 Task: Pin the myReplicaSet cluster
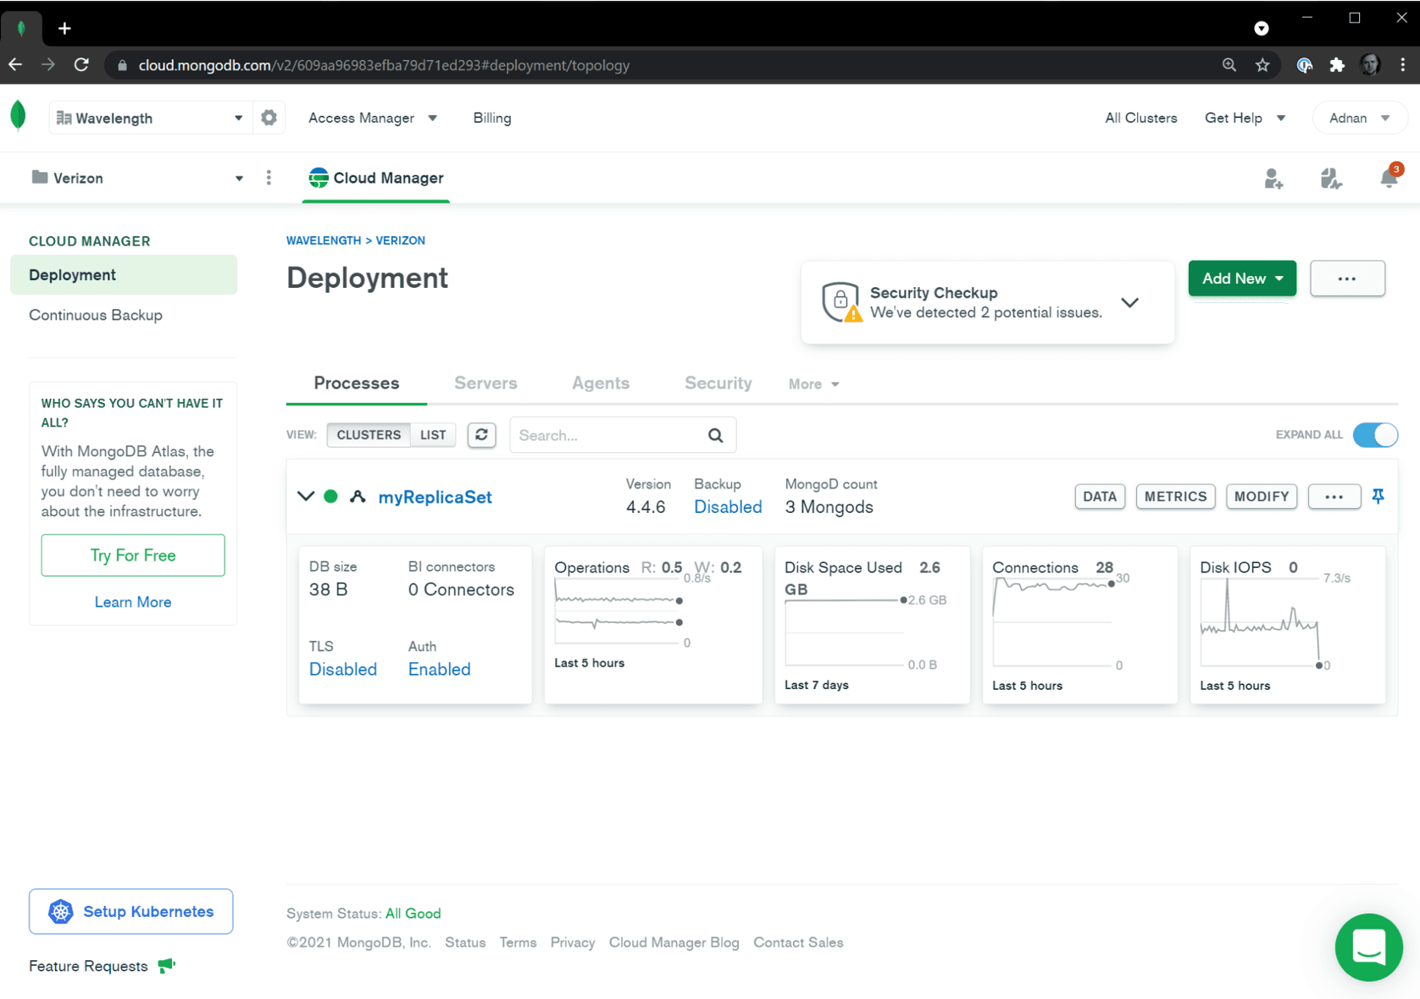pos(1378,496)
